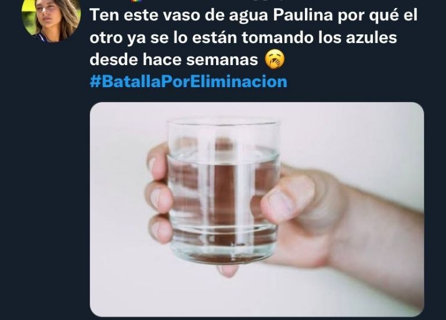Open the attached glass of water photo

(257, 209)
